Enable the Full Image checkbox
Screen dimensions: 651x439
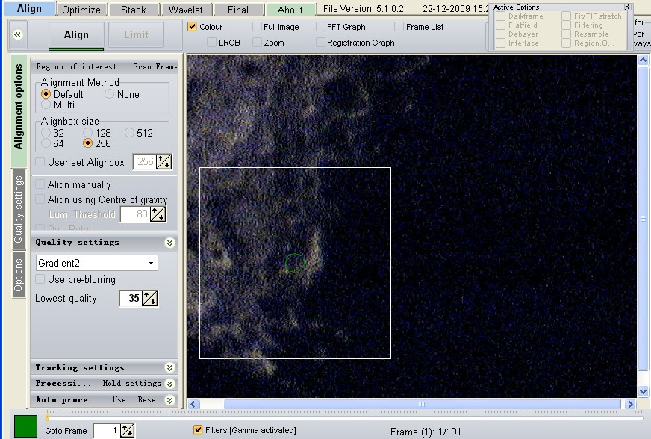tap(258, 27)
